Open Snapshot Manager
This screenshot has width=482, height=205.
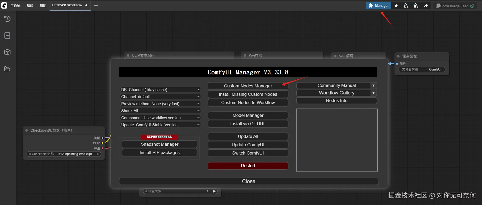(160, 144)
